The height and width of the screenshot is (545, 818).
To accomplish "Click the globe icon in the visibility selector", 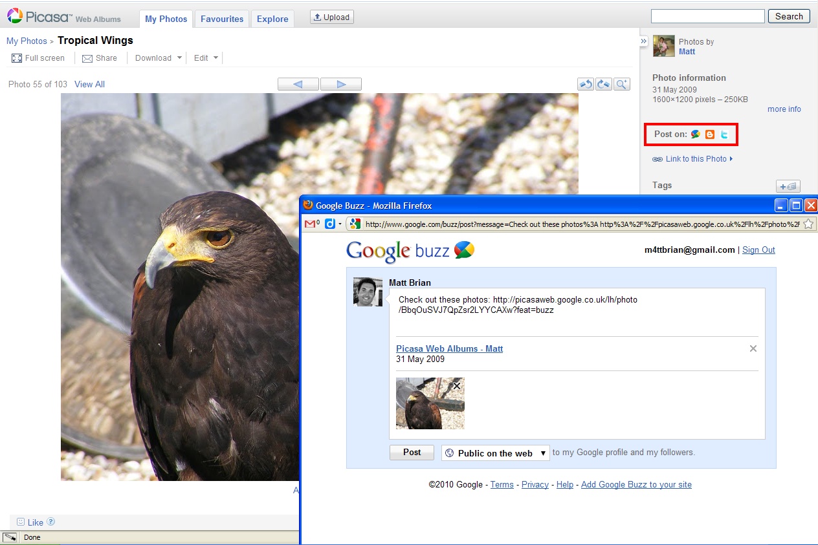I will [x=450, y=453].
